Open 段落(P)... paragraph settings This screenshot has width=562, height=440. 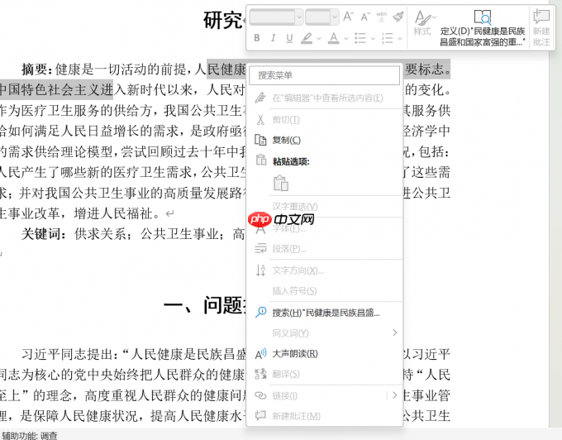click(x=324, y=248)
